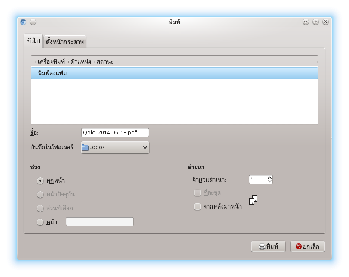Click the copies number field
This screenshot has height=277, width=349.
click(258, 180)
